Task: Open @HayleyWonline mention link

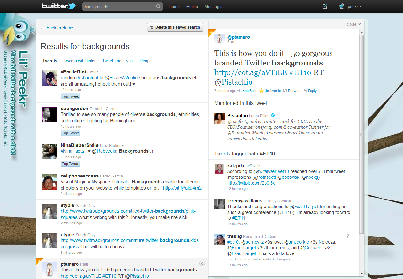Action: pos(125,78)
